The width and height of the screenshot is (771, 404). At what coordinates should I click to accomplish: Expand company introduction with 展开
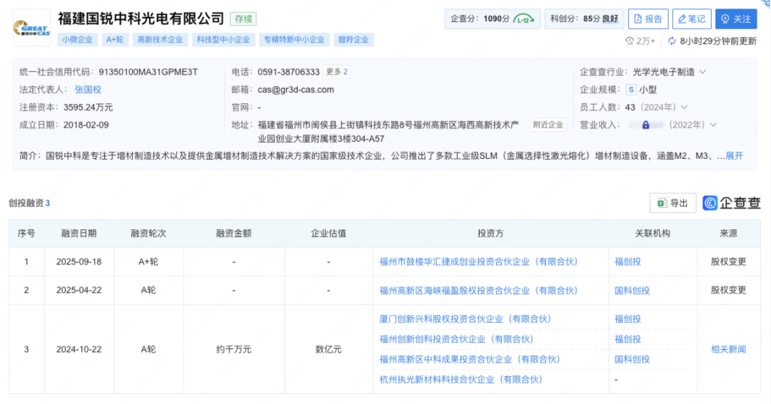(734, 155)
